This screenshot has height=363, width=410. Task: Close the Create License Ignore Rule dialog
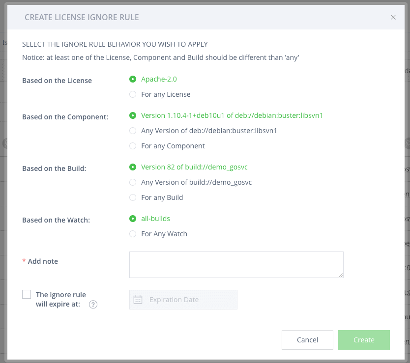[x=393, y=17]
